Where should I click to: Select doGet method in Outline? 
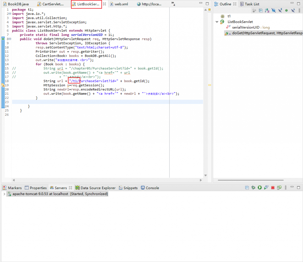tap(264, 33)
